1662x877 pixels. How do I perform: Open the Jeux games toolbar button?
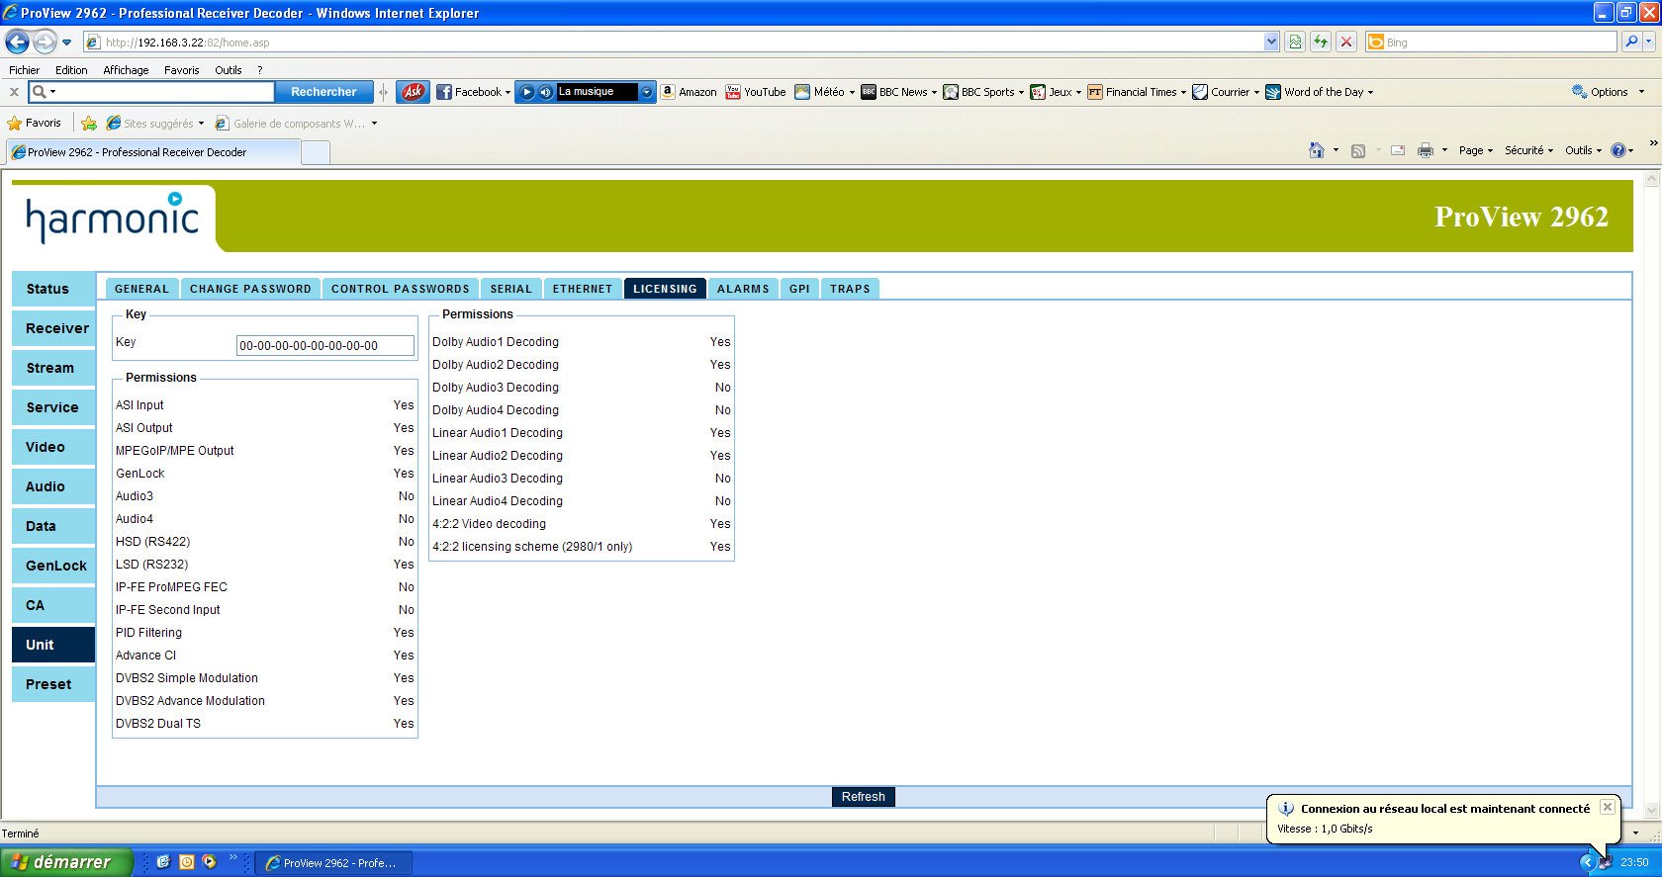point(1056,92)
